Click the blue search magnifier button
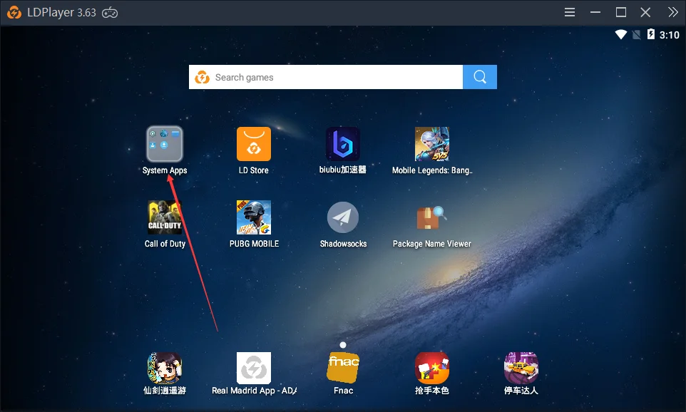This screenshot has height=412, width=686. coord(480,77)
